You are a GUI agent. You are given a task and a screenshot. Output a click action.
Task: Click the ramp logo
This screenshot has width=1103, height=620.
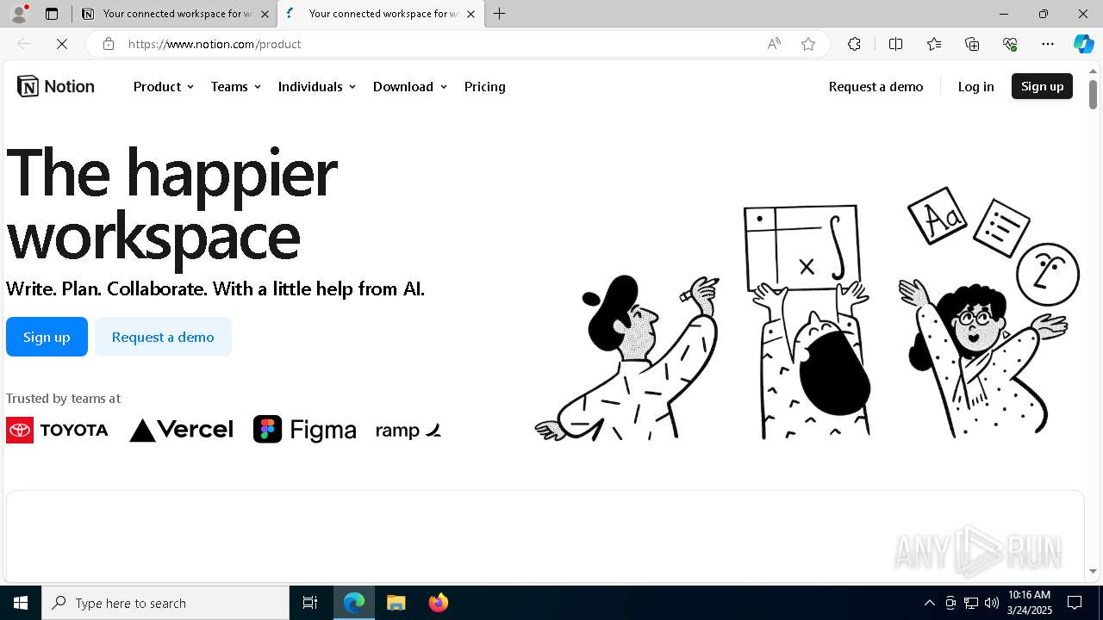[x=408, y=430]
